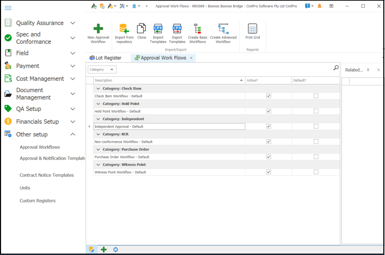Click Import from repository icon

[124, 29]
